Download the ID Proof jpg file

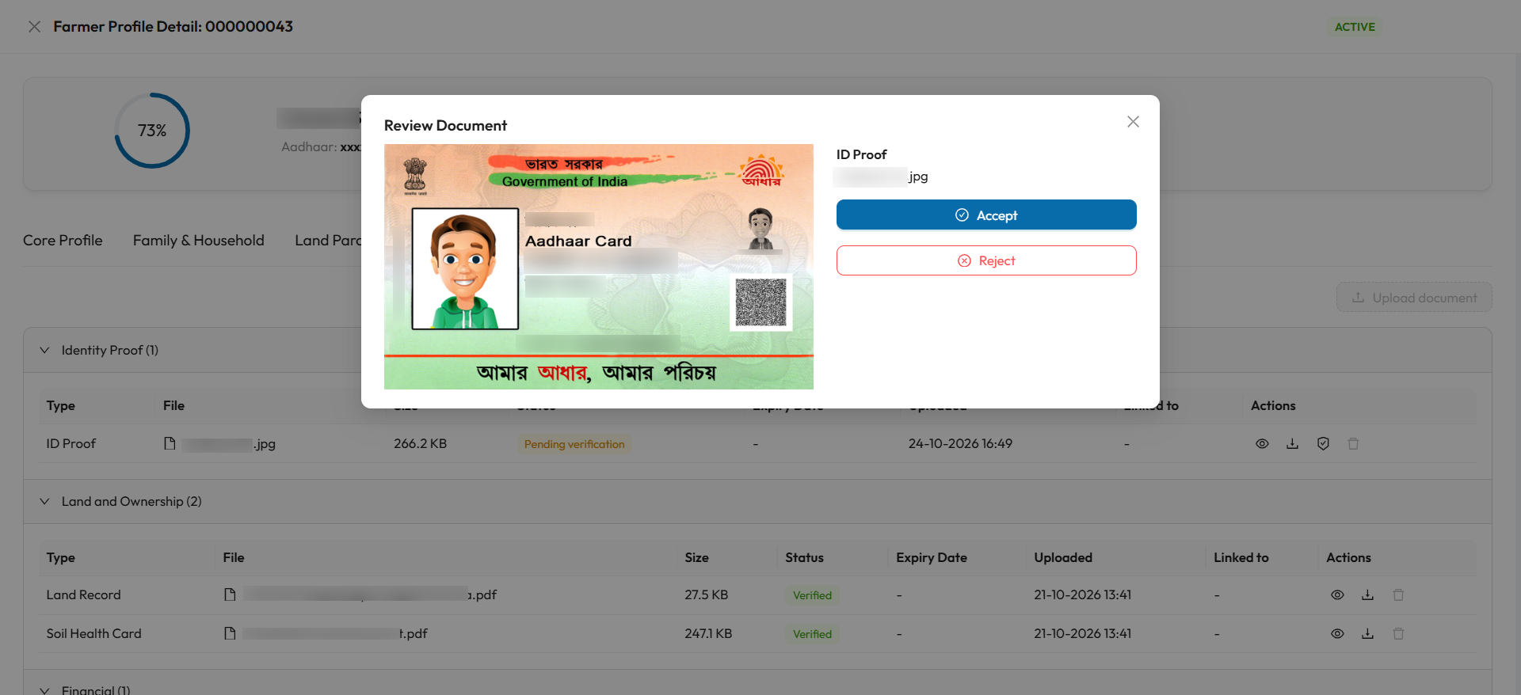[1292, 444]
